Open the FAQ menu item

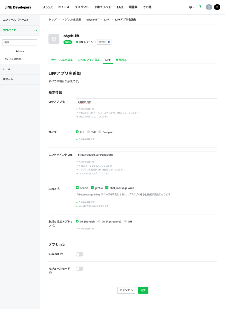coord(120,7)
